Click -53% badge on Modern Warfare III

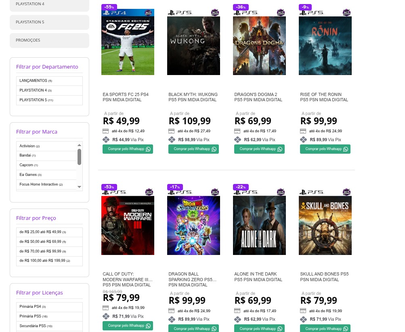click(x=109, y=187)
